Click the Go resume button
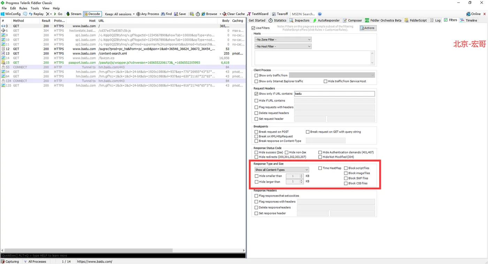The height and width of the screenshot is (264, 488). pos(58,14)
